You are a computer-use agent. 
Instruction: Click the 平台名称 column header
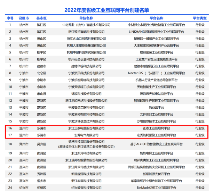(156, 18)
